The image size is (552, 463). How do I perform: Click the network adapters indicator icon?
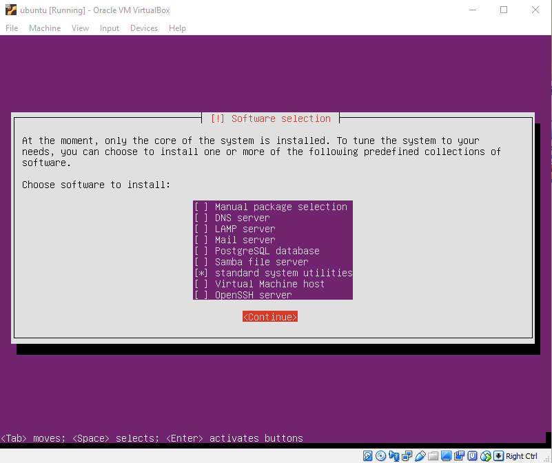click(407, 456)
